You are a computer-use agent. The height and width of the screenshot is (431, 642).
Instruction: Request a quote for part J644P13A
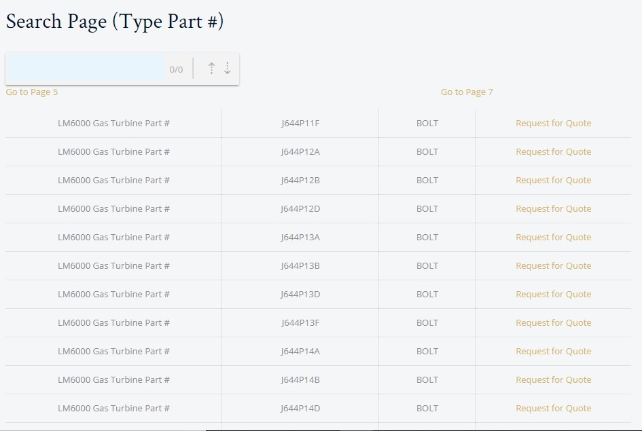pyautogui.click(x=553, y=237)
